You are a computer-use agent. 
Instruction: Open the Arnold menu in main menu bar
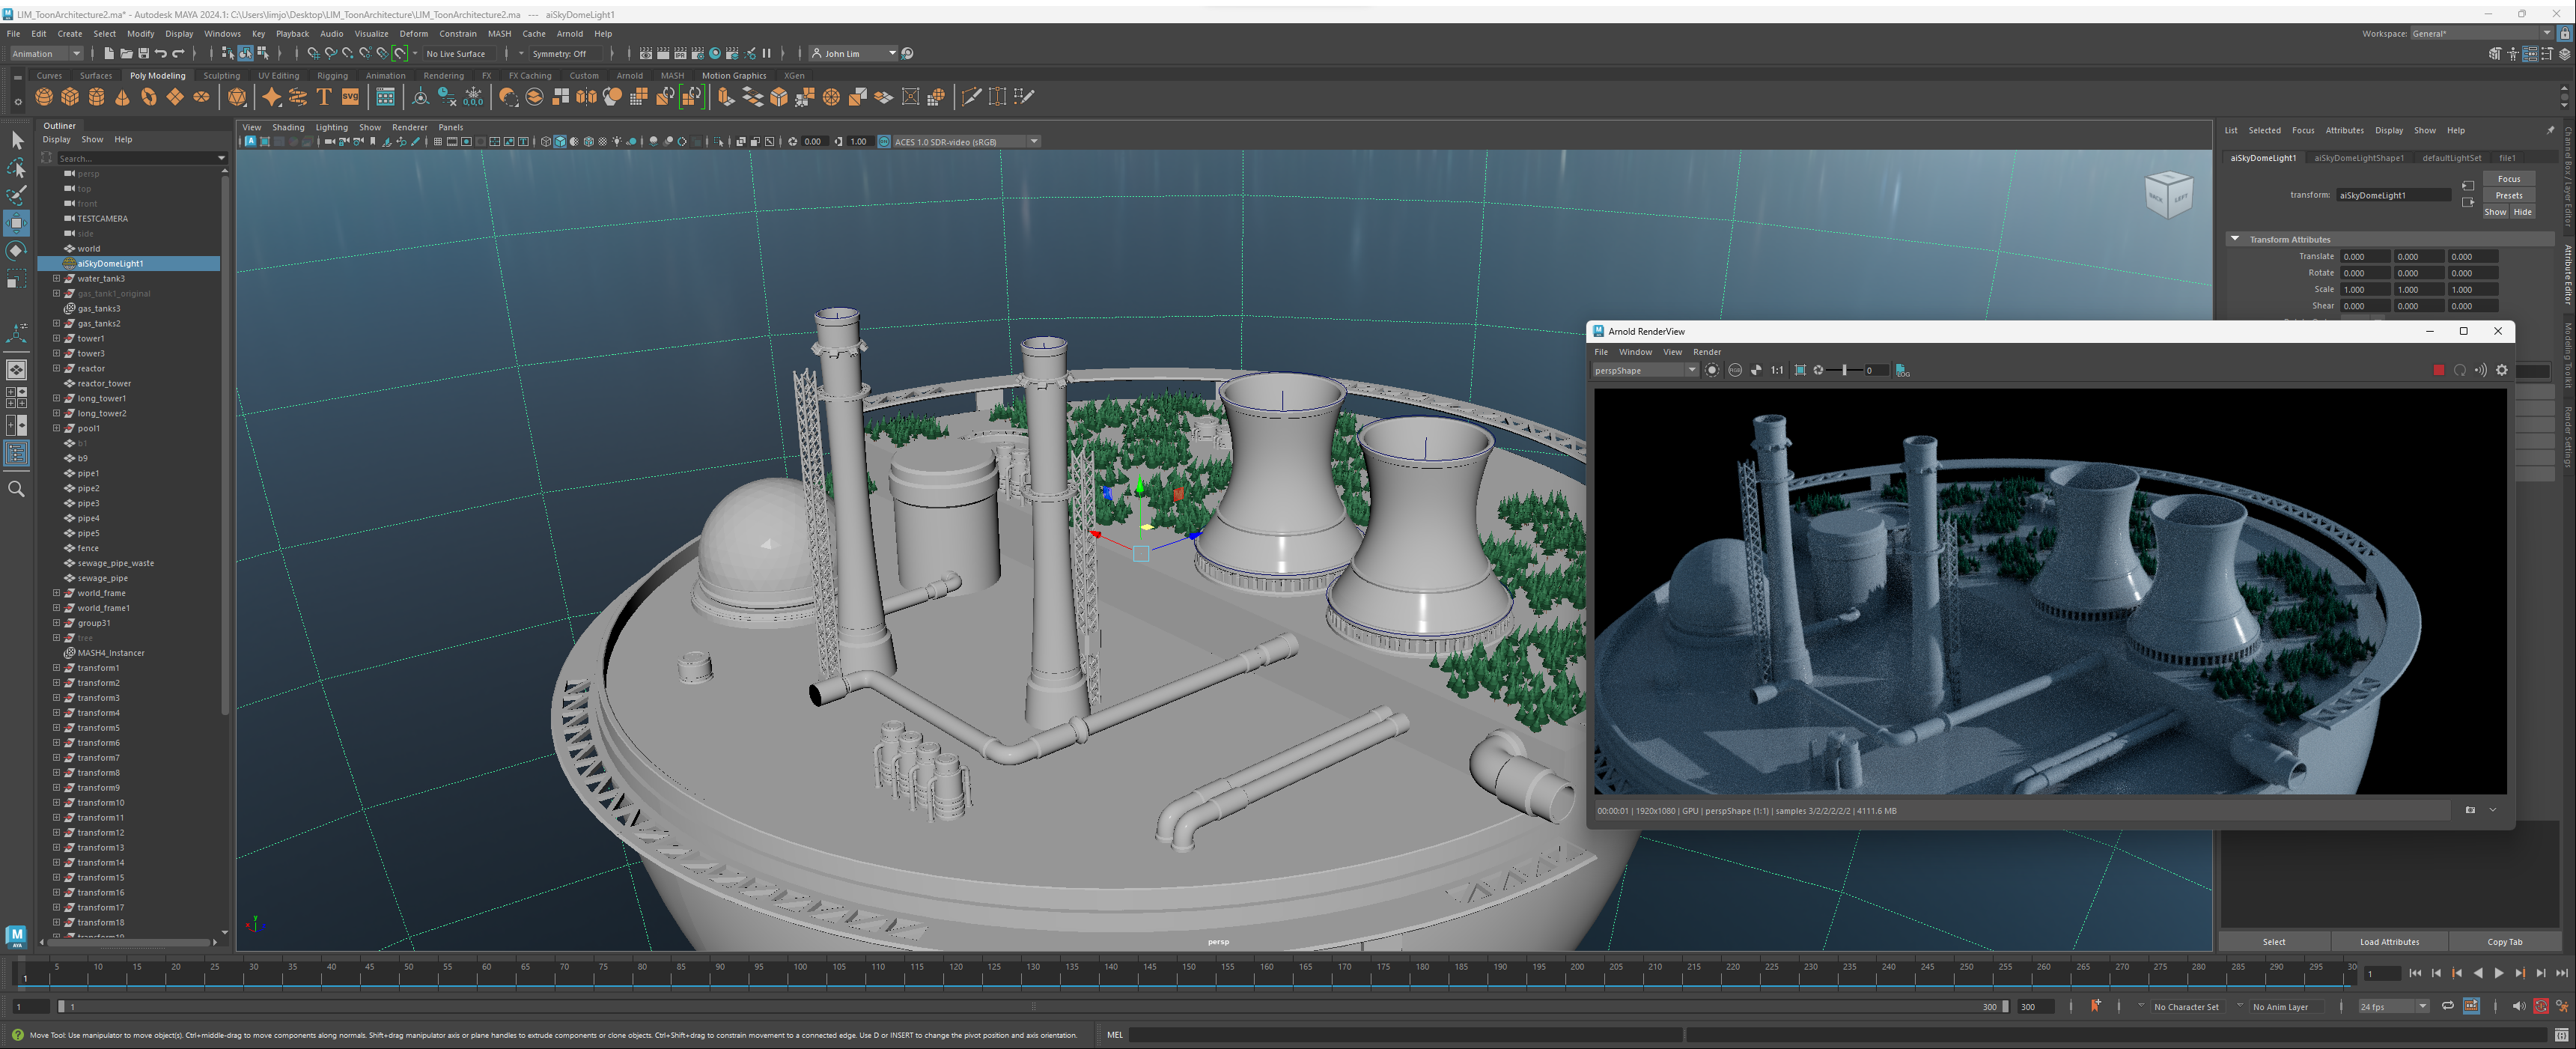(x=569, y=33)
